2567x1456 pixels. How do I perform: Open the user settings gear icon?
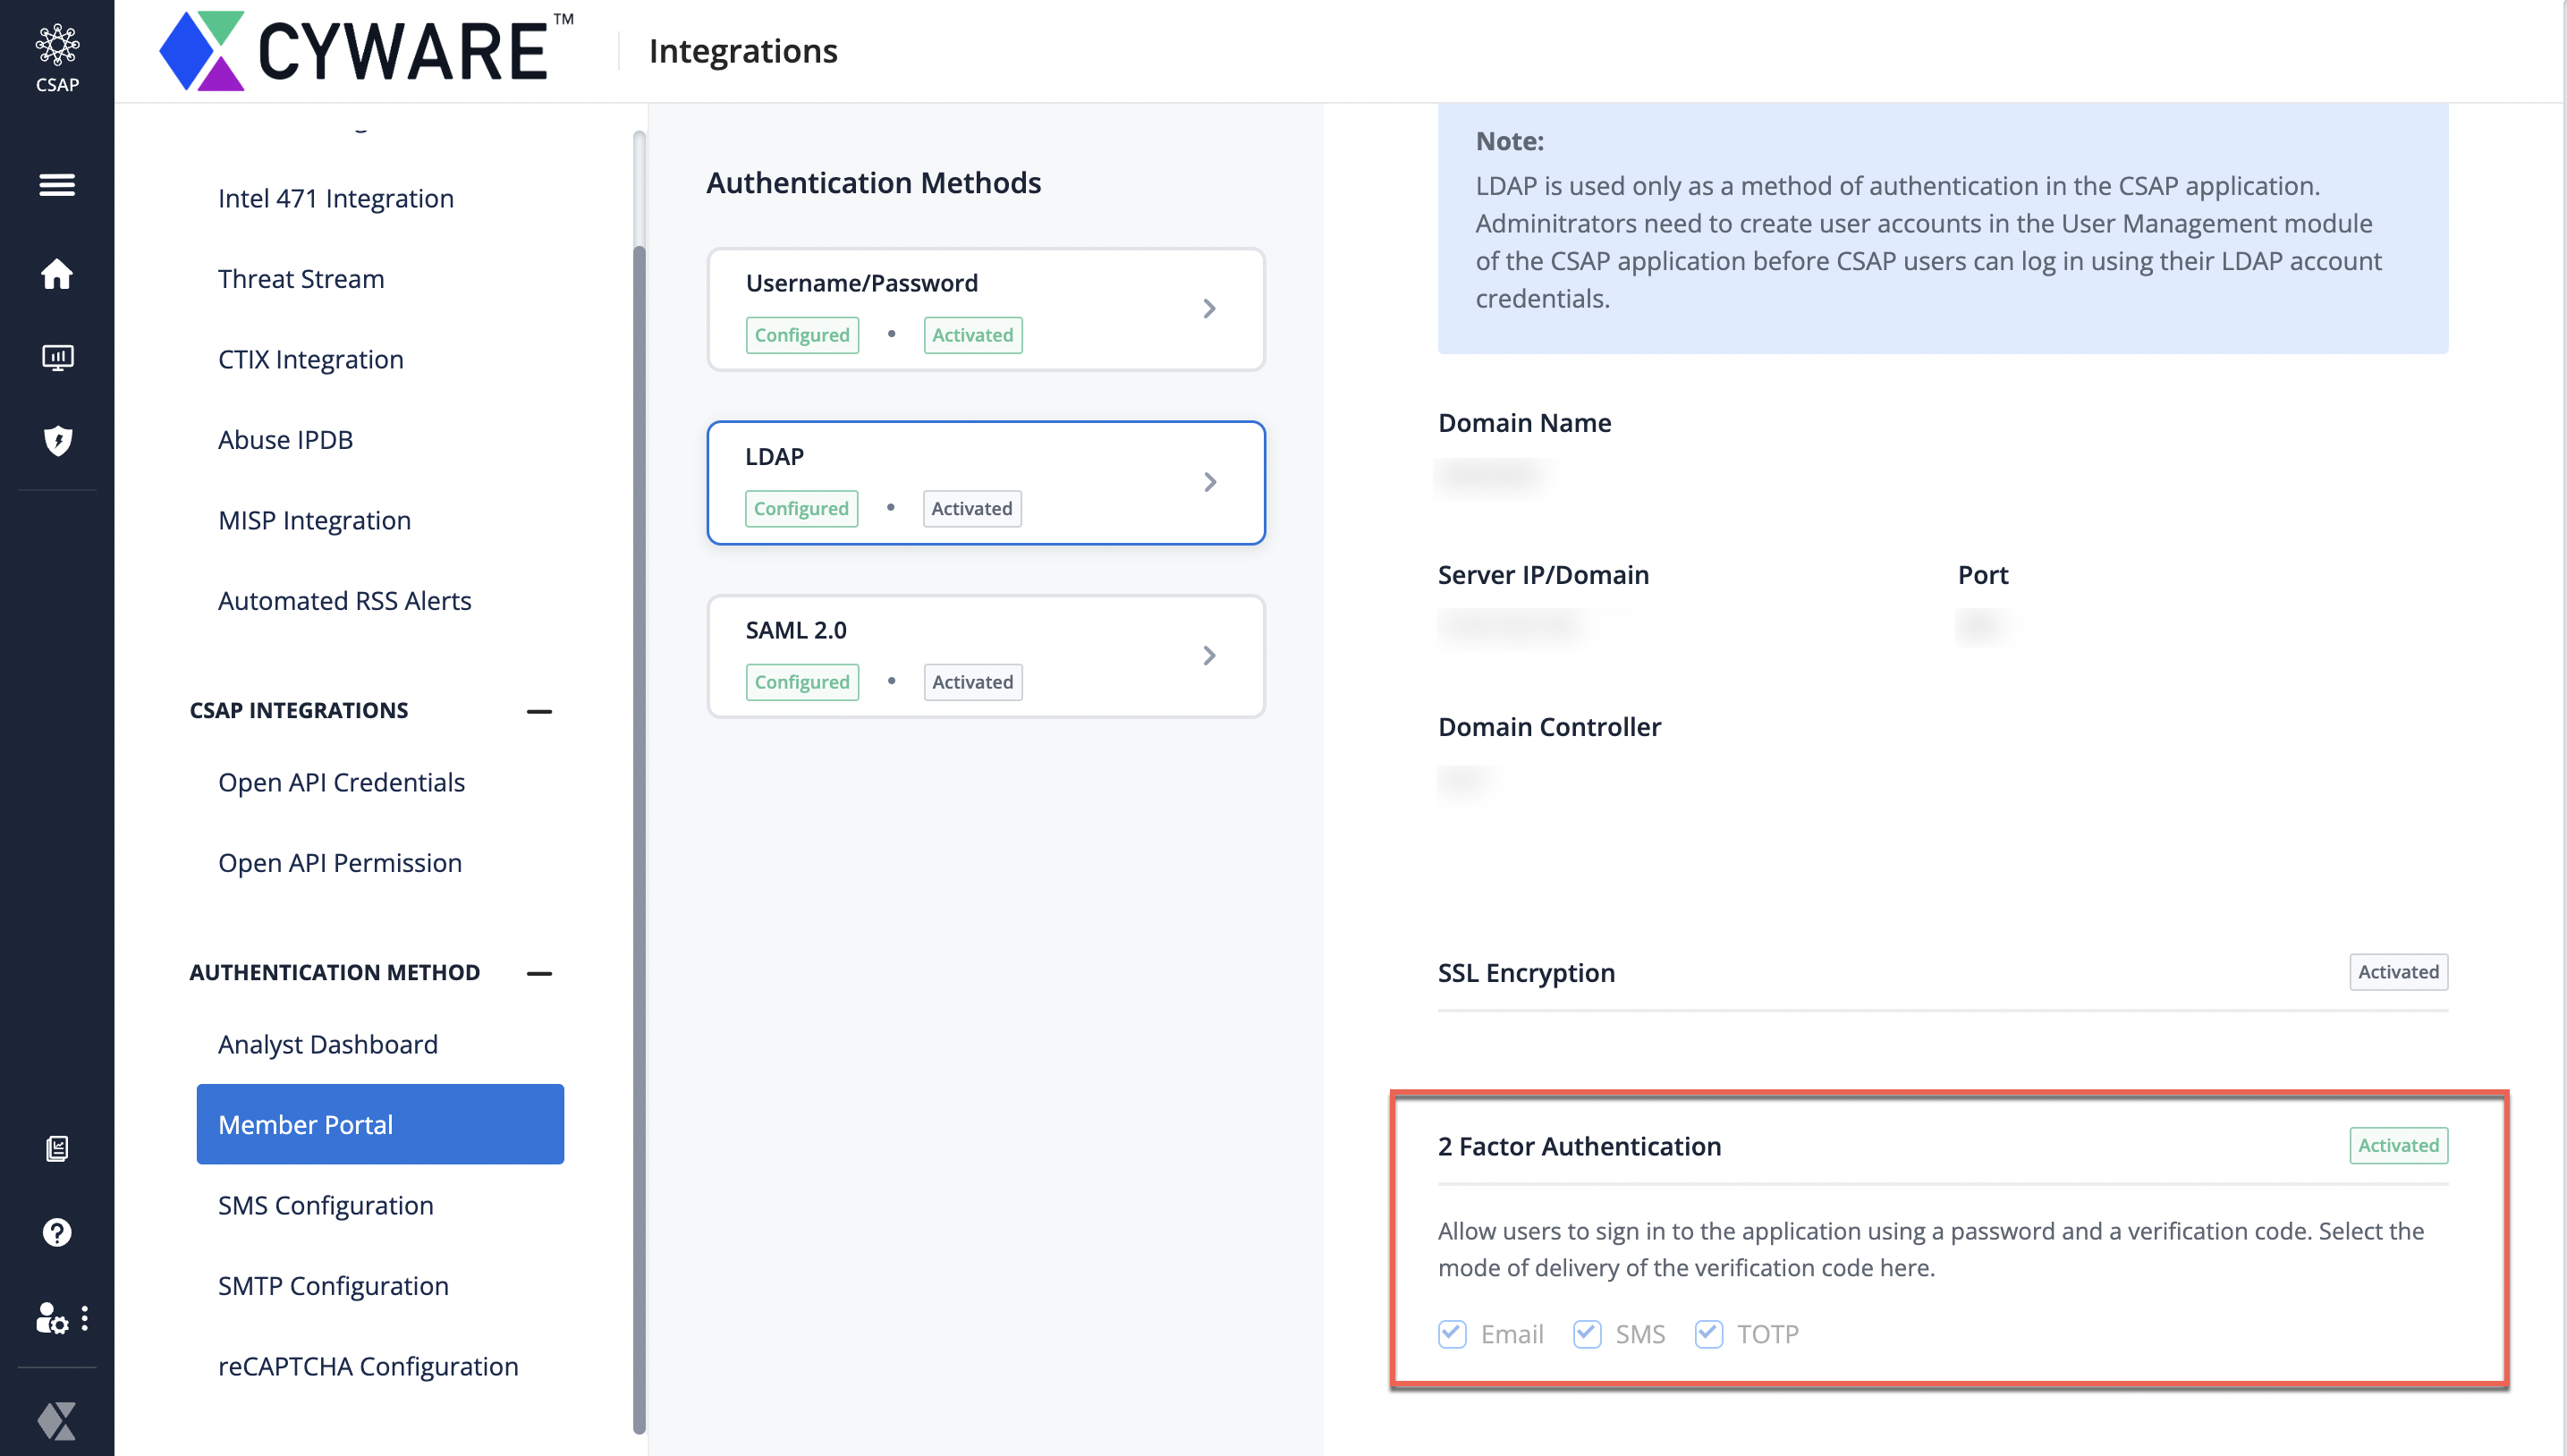(52, 1319)
